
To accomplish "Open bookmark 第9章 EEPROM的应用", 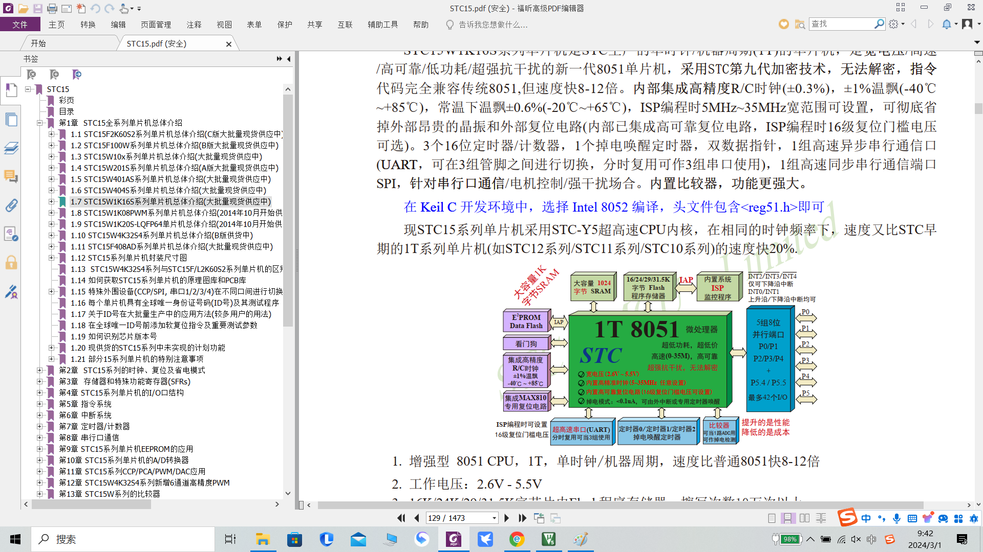I will (x=126, y=449).
